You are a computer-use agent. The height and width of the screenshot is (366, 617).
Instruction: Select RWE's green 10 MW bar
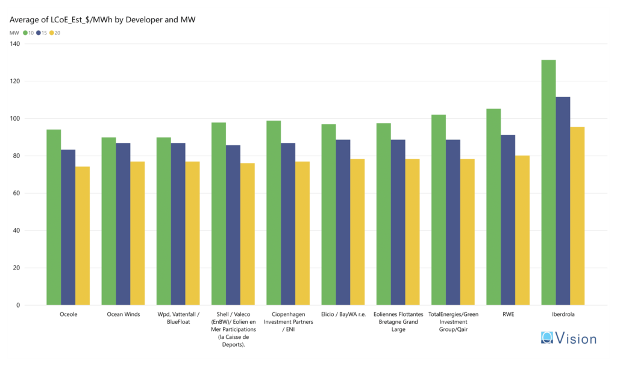(493, 207)
